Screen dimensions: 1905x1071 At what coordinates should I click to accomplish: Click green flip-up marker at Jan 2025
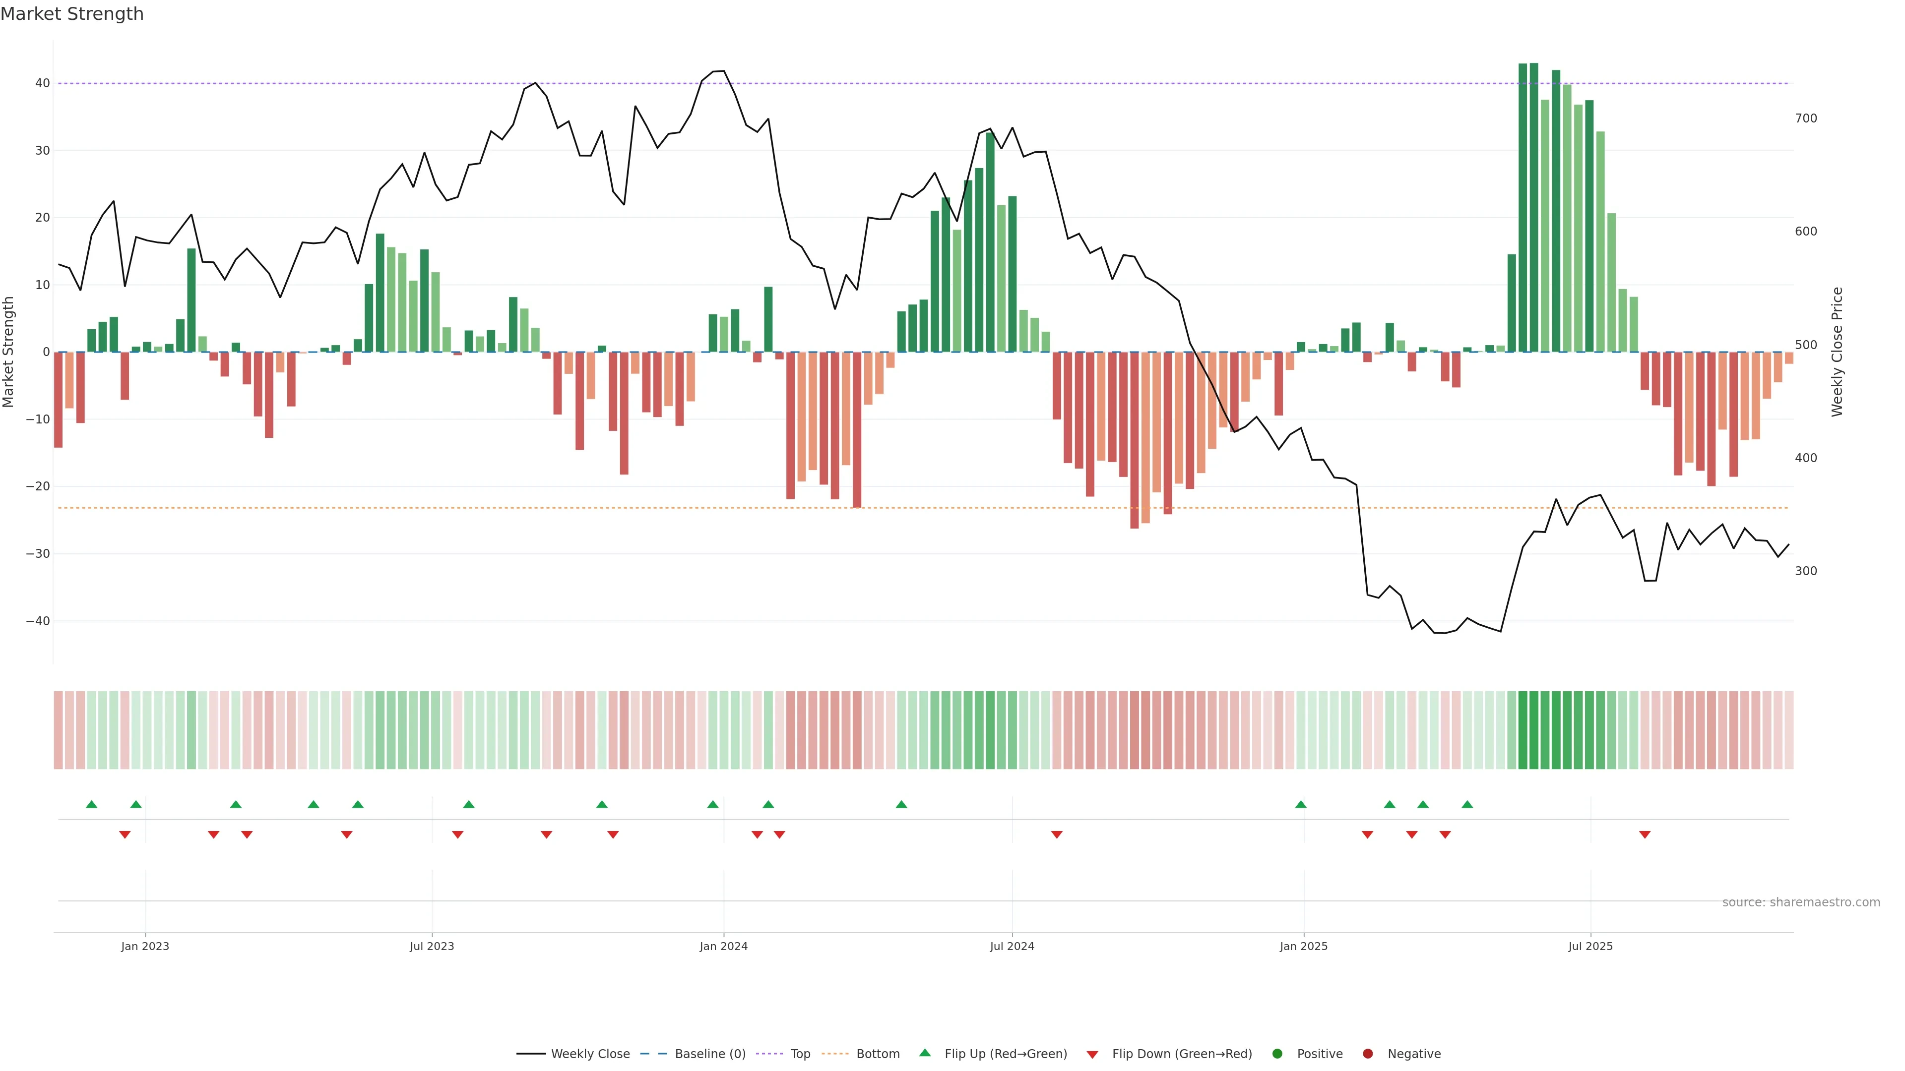(1301, 804)
